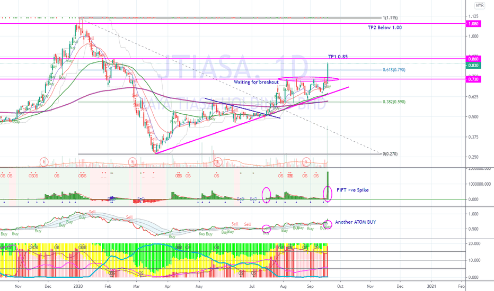Click the 0.250 value on price axis
This screenshot has height=291, width=494.
click(473, 157)
